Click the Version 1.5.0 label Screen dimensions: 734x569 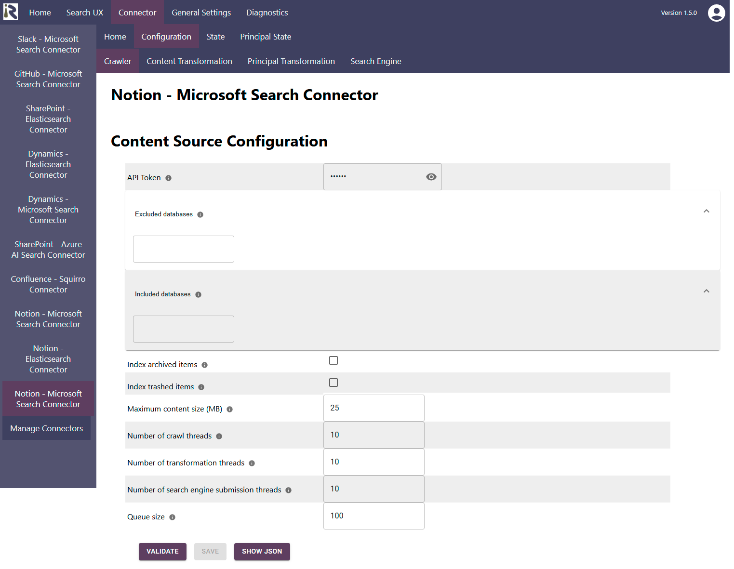click(679, 13)
